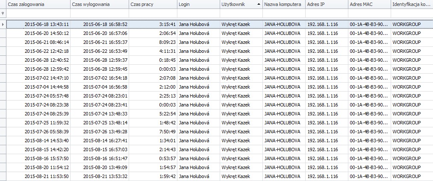Click filter field under Adres IP
Screen dimensions: 433x181
click(327, 14)
